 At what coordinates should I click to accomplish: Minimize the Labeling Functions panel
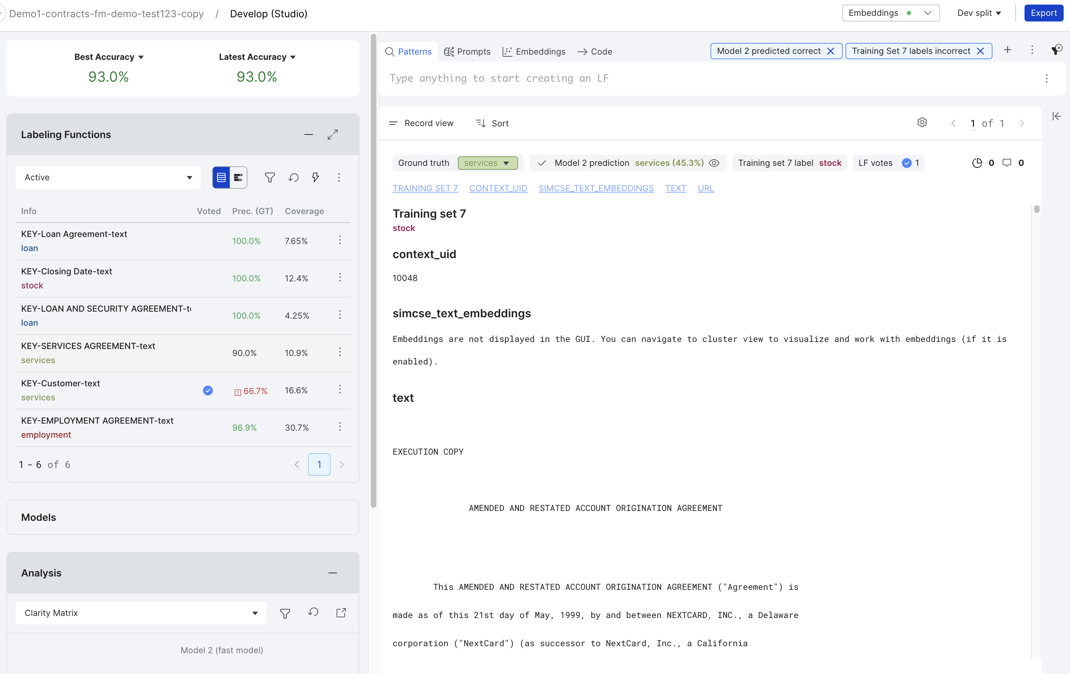point(309,135)
